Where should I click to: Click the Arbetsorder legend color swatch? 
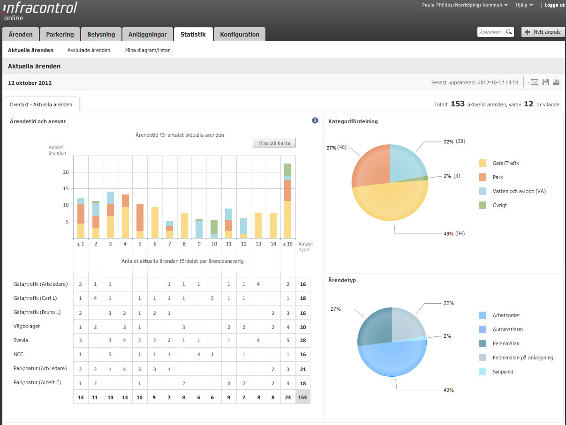(x=483, y=315)
